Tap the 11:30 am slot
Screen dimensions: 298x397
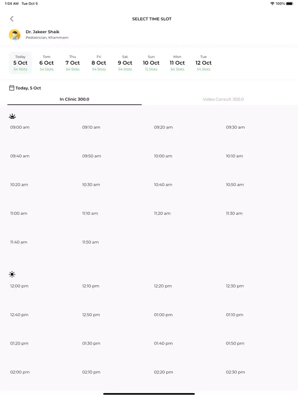pos(234,214)
